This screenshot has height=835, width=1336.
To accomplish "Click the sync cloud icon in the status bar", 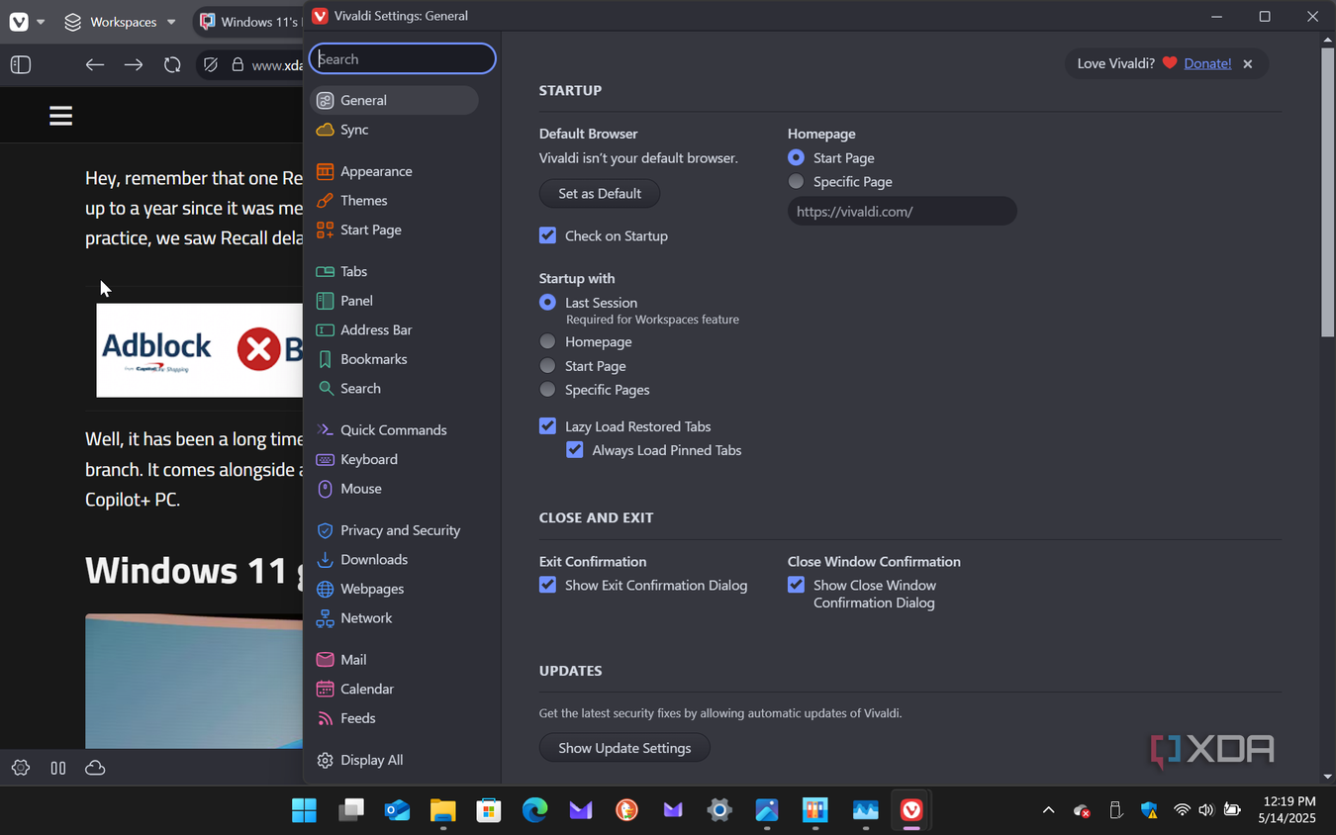I will [x=95, y=768].
